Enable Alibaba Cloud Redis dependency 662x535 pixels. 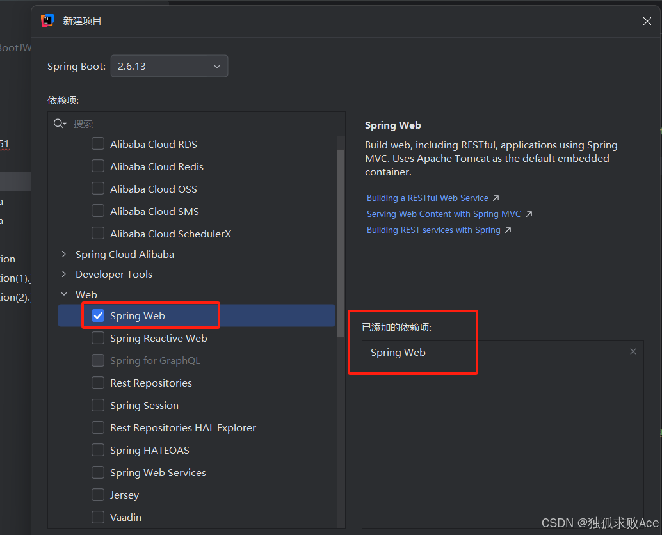coord(98,166)
